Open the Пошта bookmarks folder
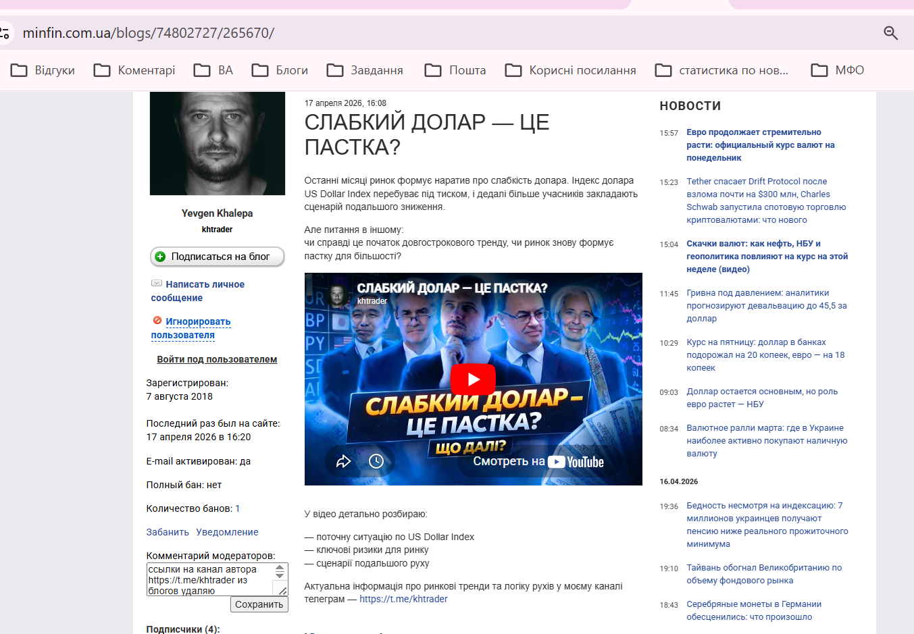Screen dimensions: 914x634 455,70
